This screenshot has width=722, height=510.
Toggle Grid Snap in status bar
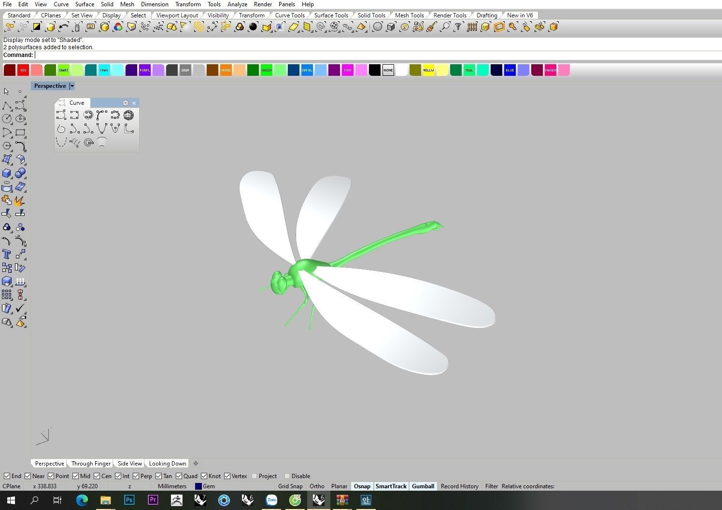click(290, 486)
